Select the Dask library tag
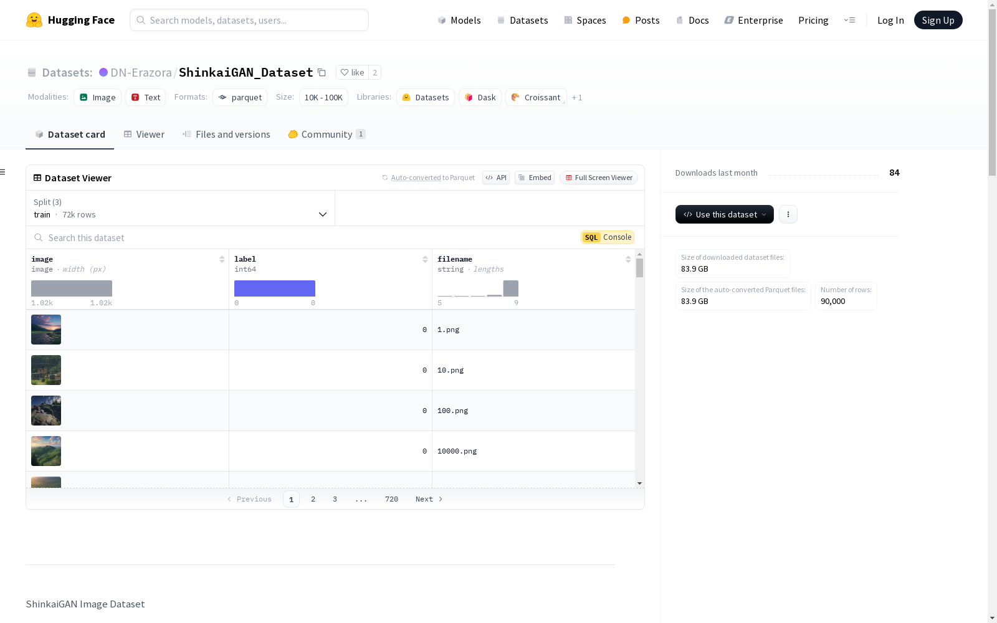Image resolution: width=997 pixels, height=623 pixels. pos(480,97)
